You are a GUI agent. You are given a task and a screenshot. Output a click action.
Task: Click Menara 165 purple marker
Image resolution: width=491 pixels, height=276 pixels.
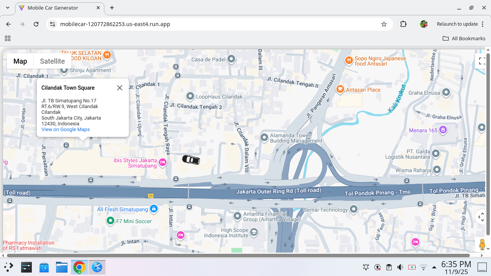point(443,130)
